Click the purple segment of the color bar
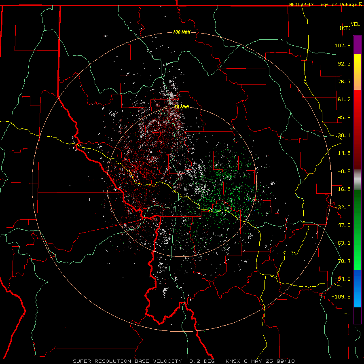 (x=357, y=45)
